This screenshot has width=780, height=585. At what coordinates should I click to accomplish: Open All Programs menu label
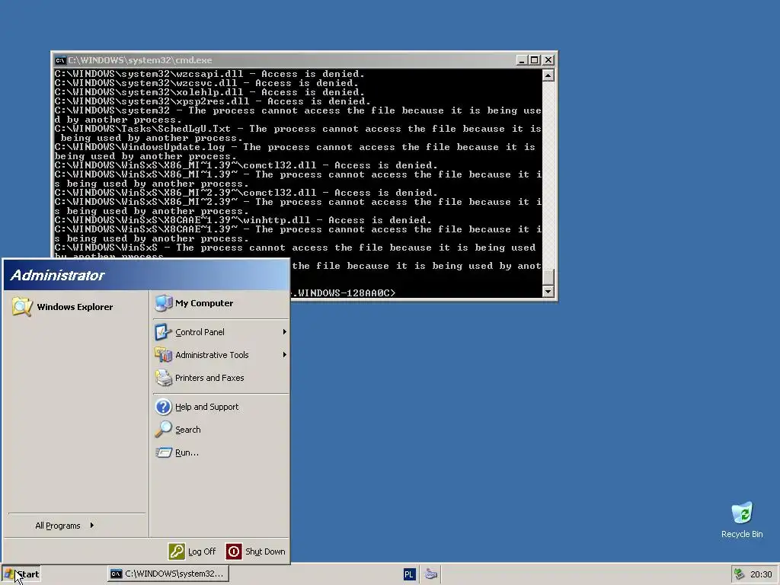pyautogui.click(x=58, y=526)
